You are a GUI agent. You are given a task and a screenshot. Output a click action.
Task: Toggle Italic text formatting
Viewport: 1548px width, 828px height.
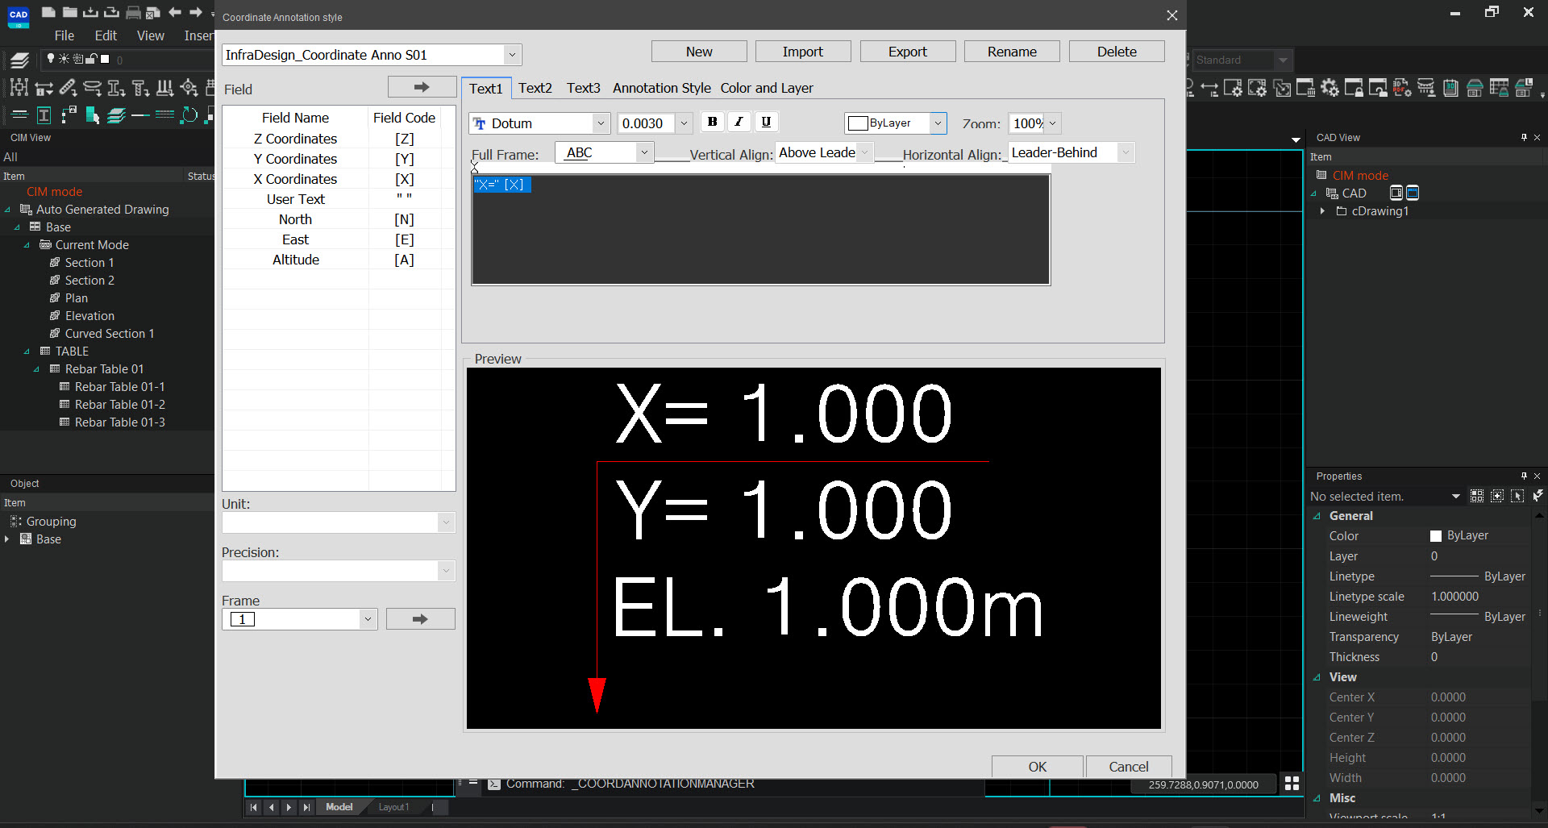coord(739,122)
